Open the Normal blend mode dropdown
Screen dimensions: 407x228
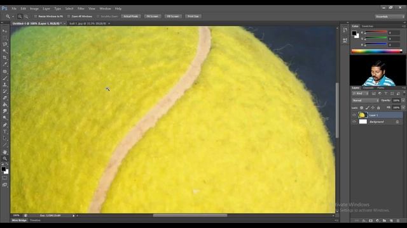365,100
